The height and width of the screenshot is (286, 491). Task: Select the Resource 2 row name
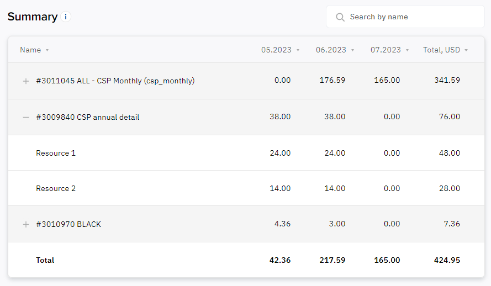[56, 188]
